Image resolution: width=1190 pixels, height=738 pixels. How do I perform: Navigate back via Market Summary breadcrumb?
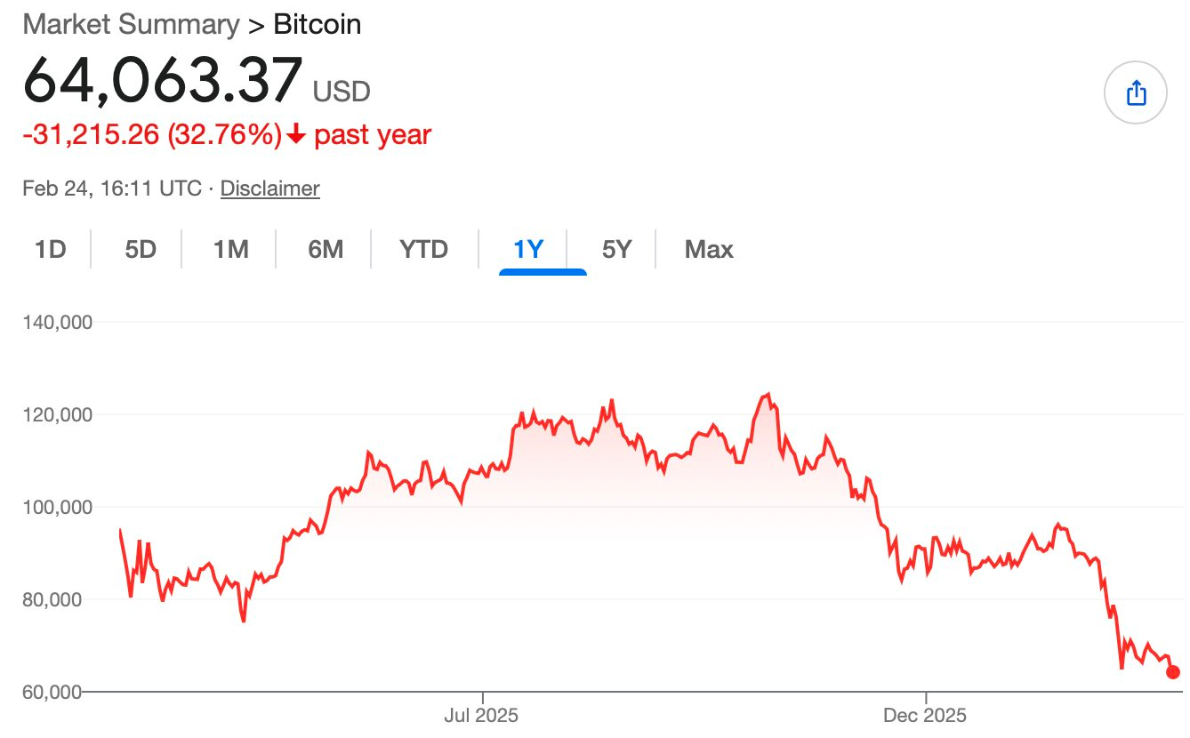[131, 24]
